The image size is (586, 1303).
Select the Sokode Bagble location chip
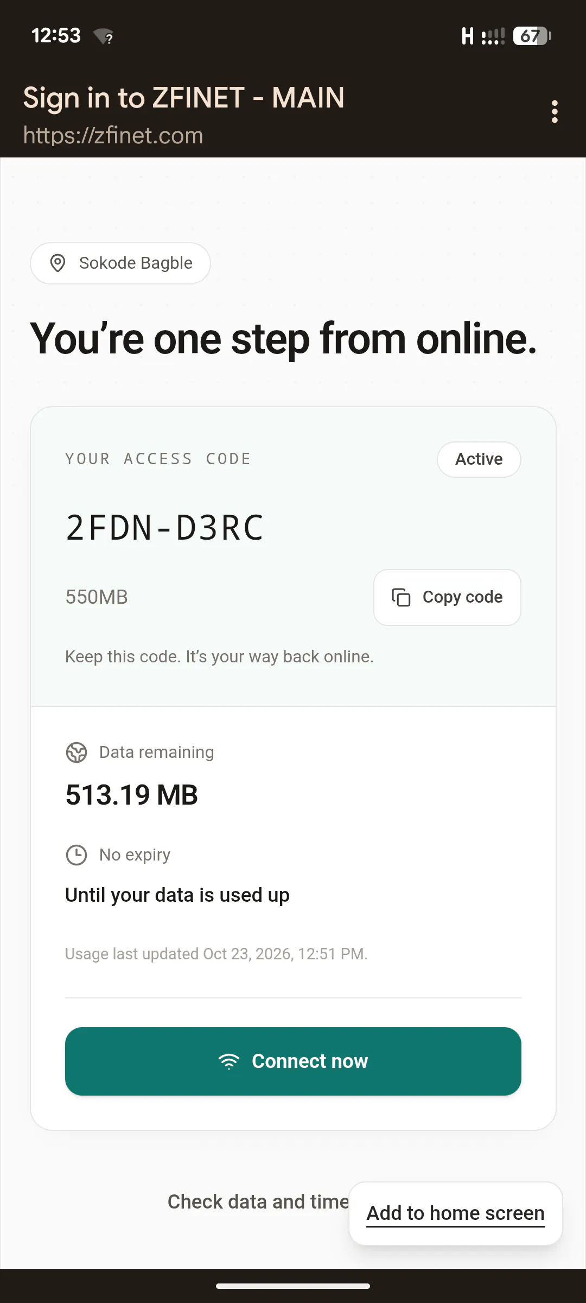(120, 263)
